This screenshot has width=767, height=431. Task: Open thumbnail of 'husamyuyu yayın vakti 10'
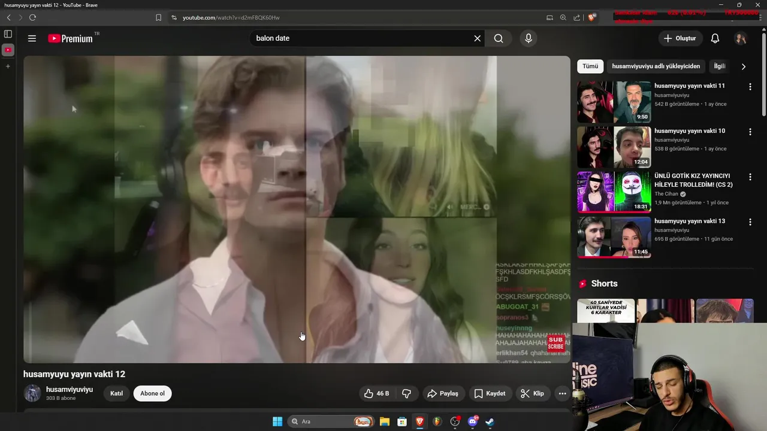[614, 147]
